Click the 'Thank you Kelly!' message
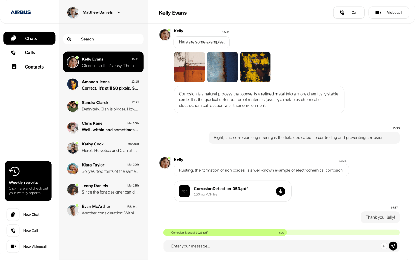415x260 pixels. pyautogui.click(x=380, y=217)
